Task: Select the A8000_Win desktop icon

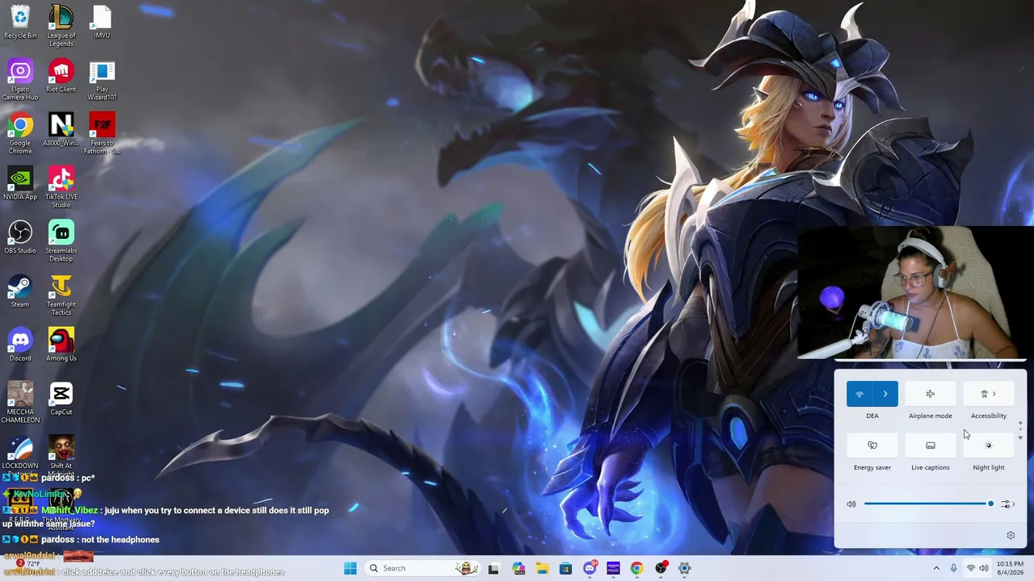Action: click(61, 130)
